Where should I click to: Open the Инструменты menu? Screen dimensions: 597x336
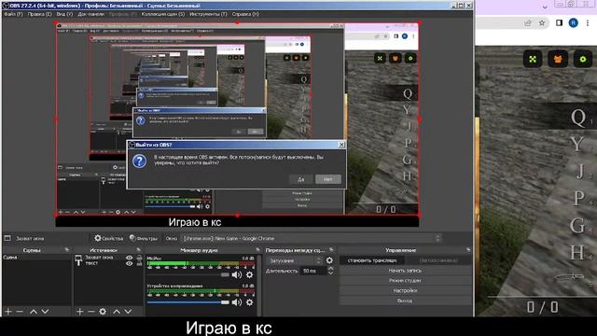(208, 14)
